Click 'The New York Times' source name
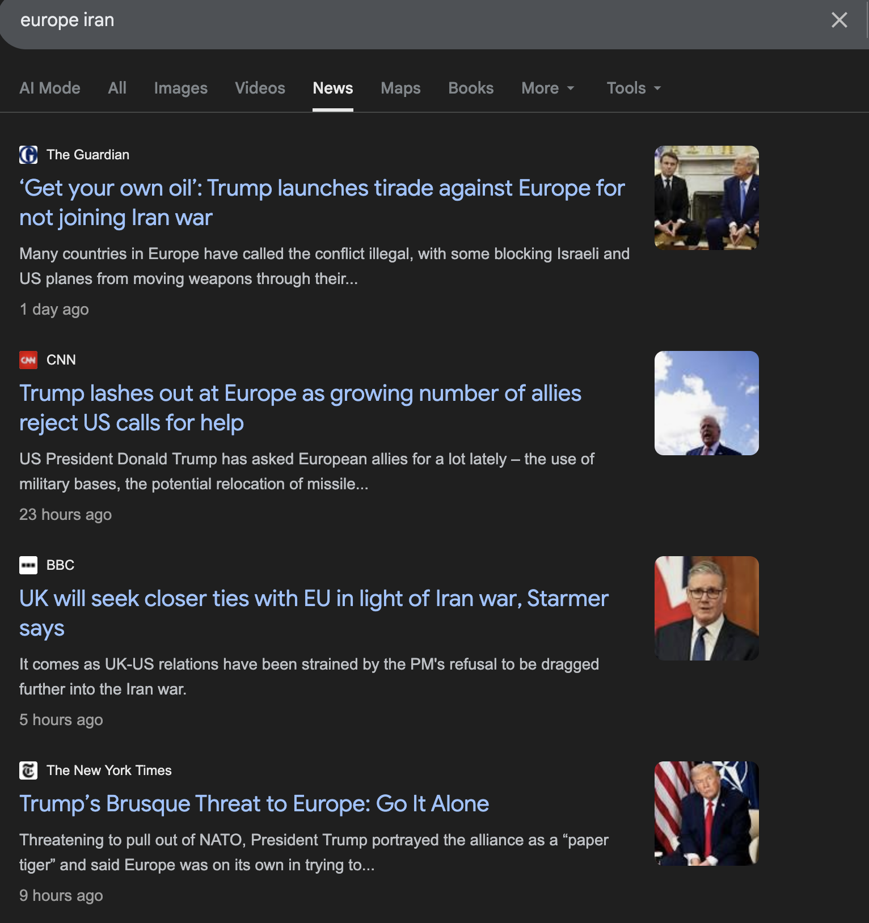Screen dimensions: 869x923 tap(109, 770)
